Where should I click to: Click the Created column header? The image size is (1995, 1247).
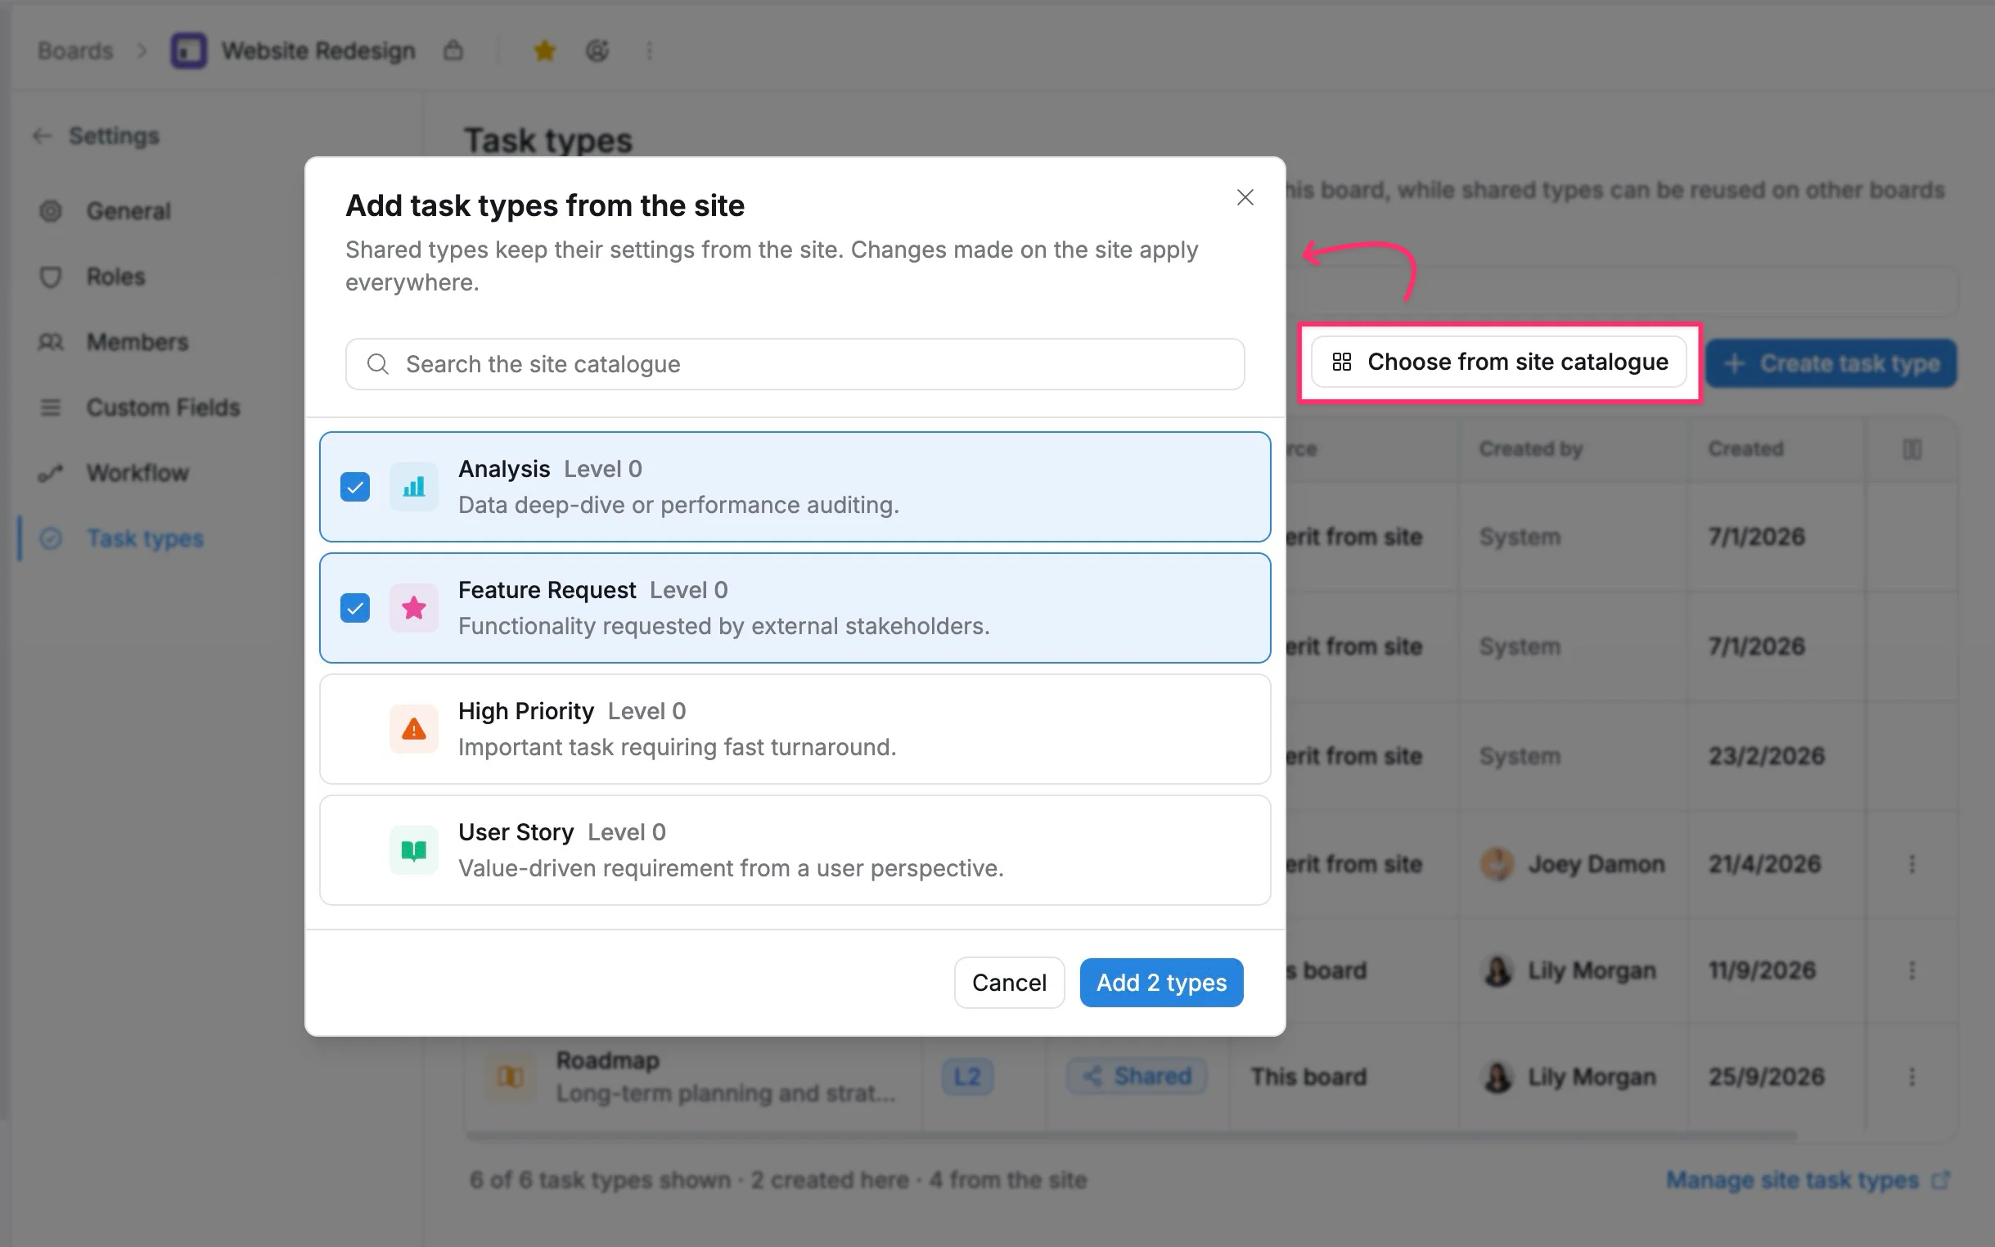1745,448
